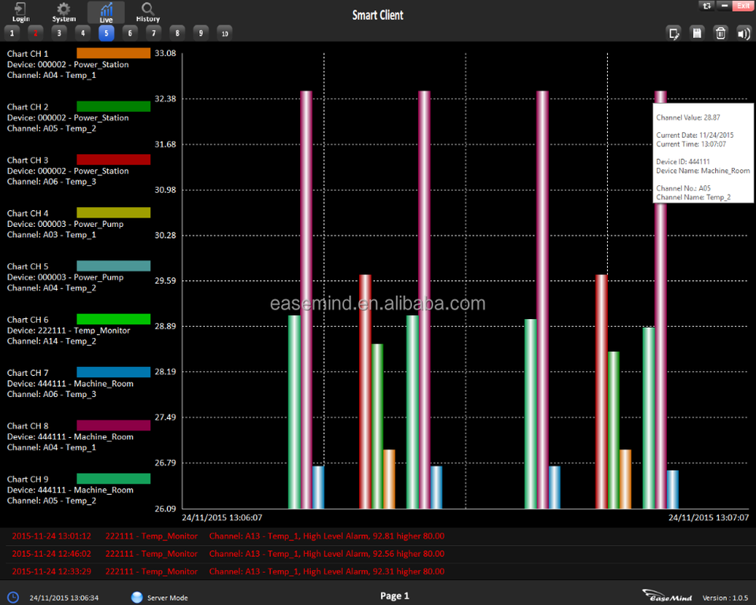Open the History search view
The width and height of the screenshot is (756, 605).
coord(147,12)
